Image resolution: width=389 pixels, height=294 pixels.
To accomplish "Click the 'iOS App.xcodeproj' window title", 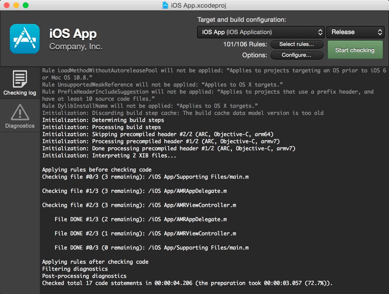I will [198, 5].
